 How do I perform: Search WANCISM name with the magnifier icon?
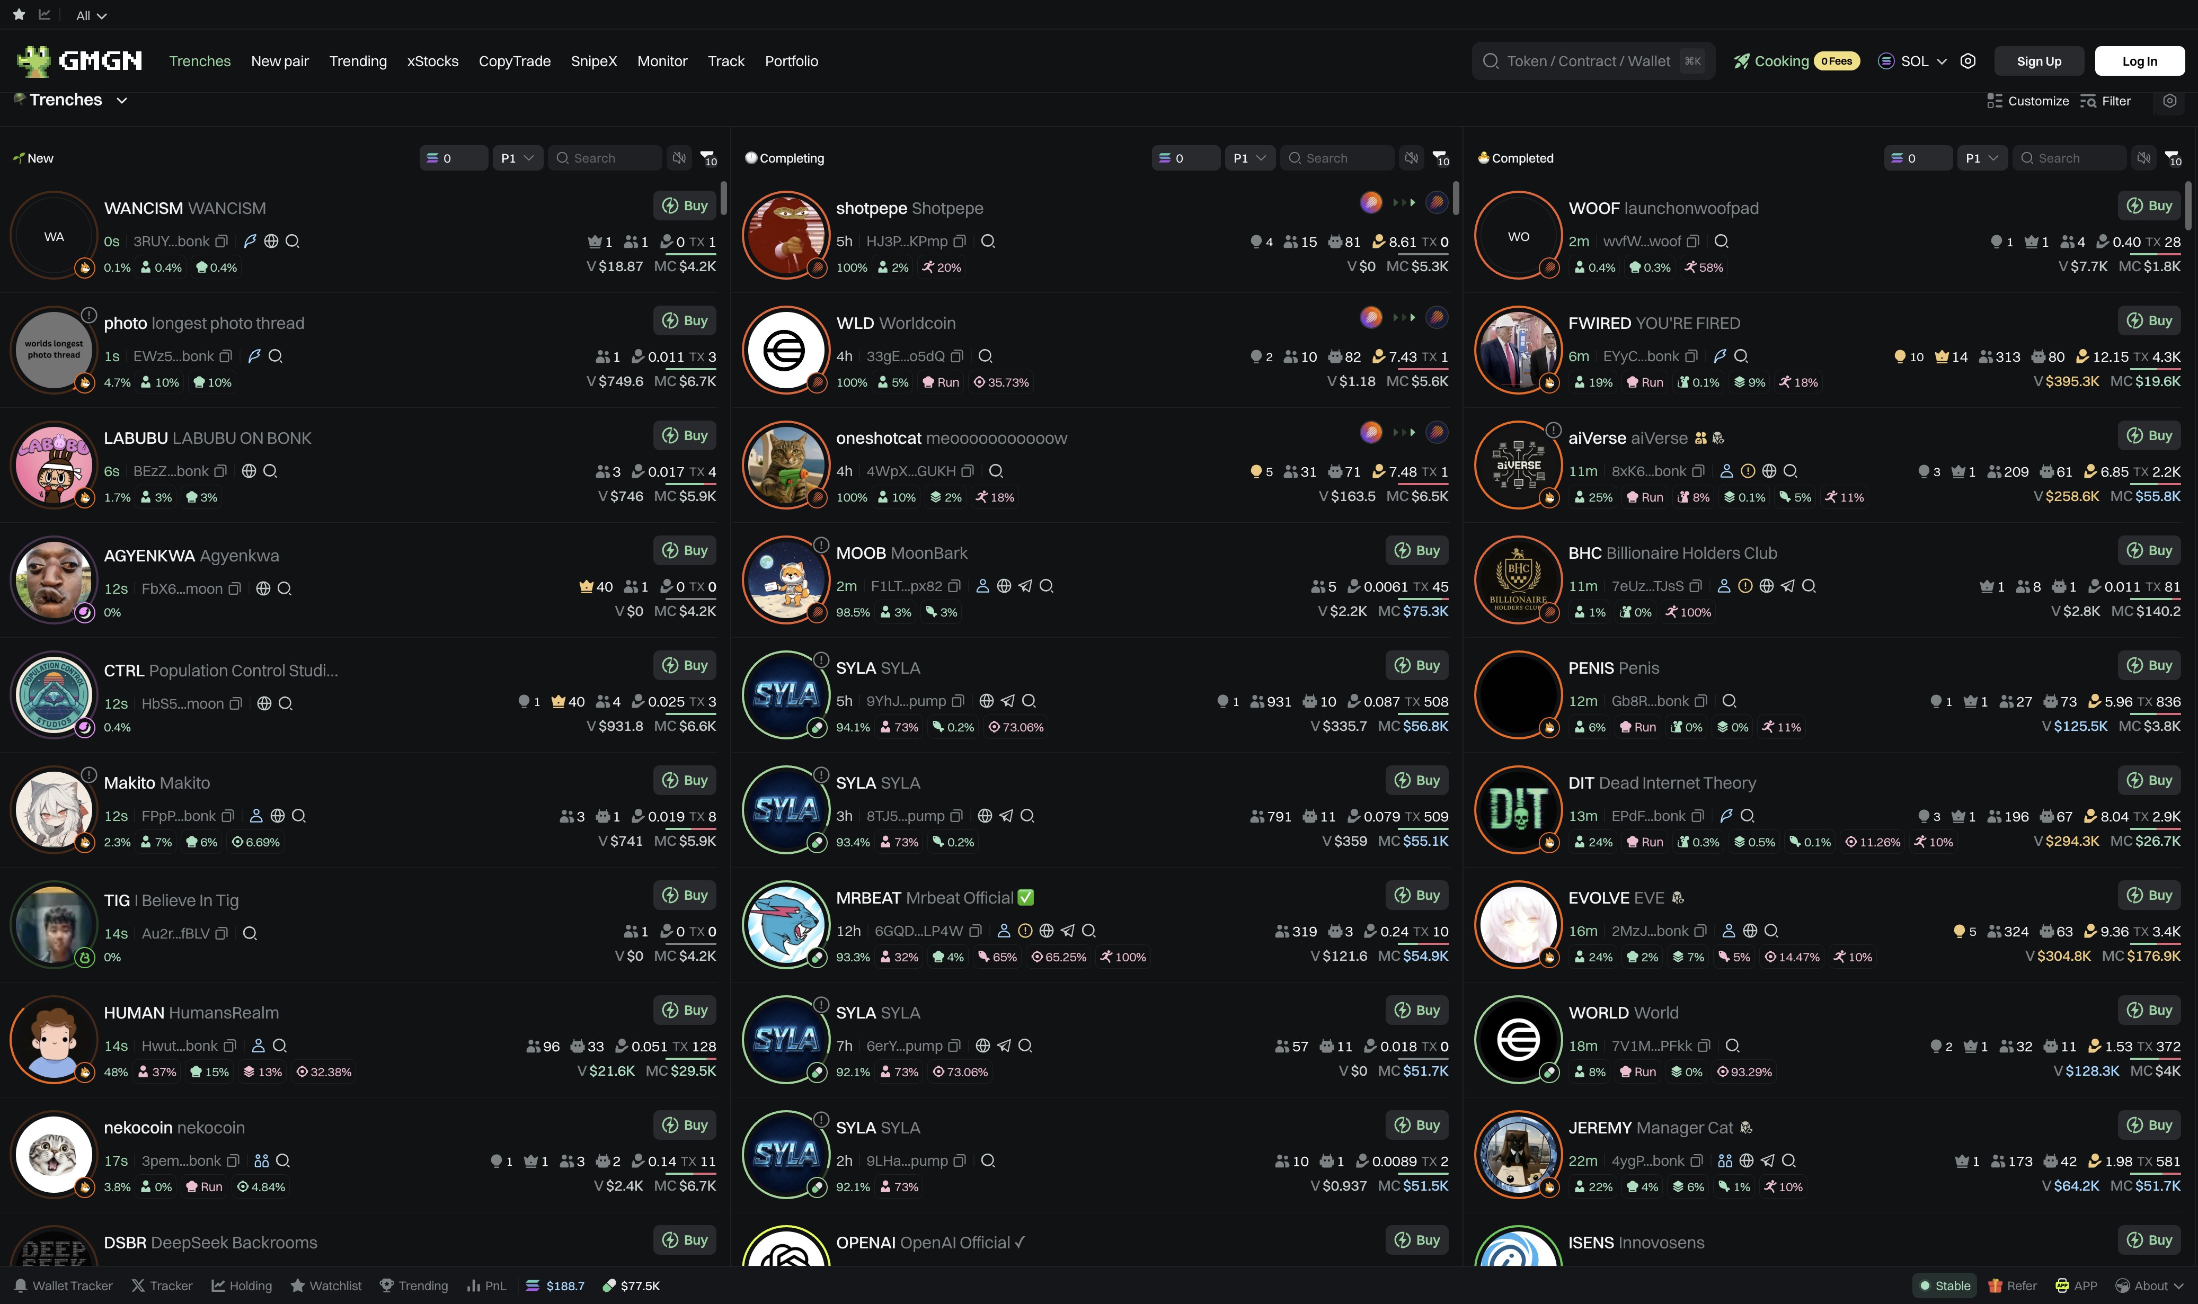293,242
